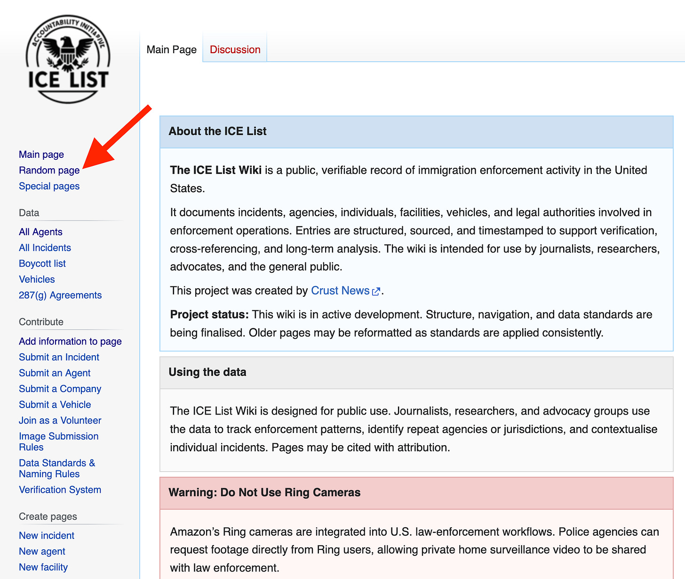Open Special pages link

[x=49, y=186]
